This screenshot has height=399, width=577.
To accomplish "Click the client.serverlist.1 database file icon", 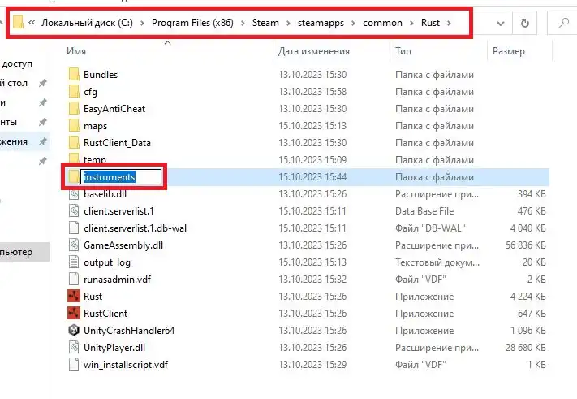I will tap(74, 211).
